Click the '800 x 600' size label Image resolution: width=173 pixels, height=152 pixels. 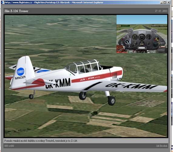9,146
